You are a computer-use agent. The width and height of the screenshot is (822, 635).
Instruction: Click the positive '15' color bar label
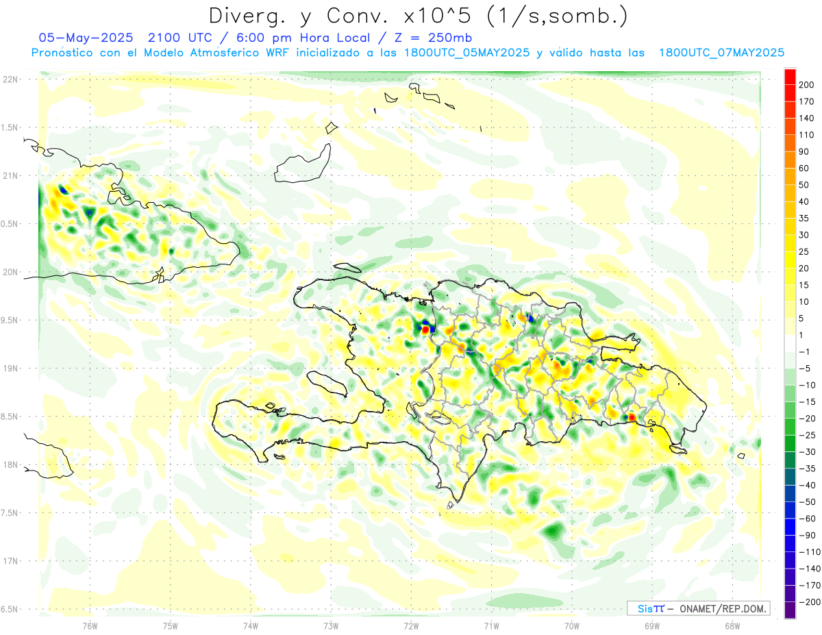pyautogui.click(x=804, y=285)
